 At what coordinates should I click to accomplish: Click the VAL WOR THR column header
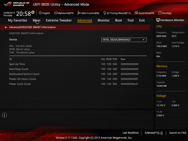[109, 59]
